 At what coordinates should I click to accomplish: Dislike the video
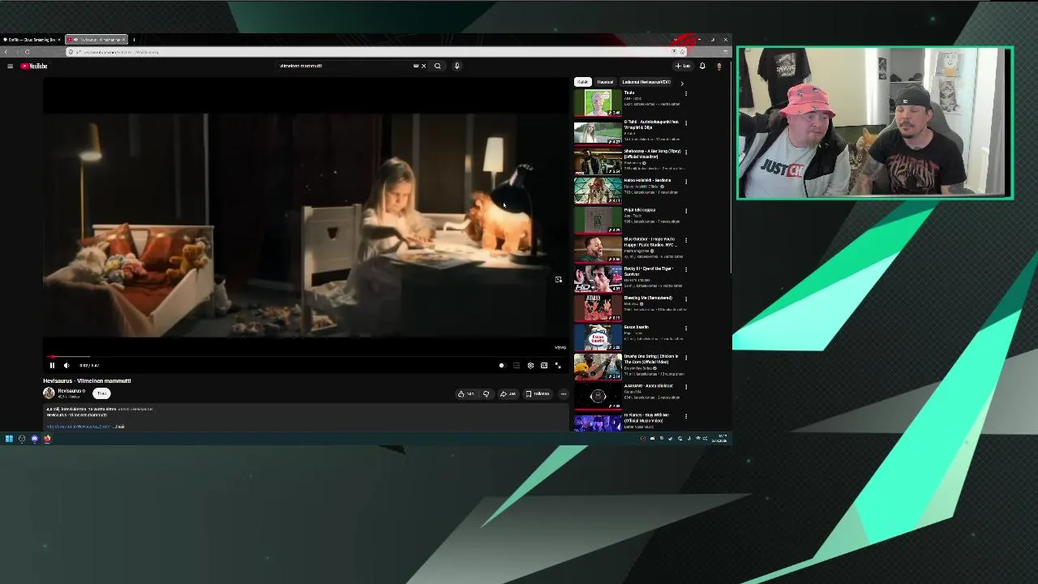click(x=486, y=394)
